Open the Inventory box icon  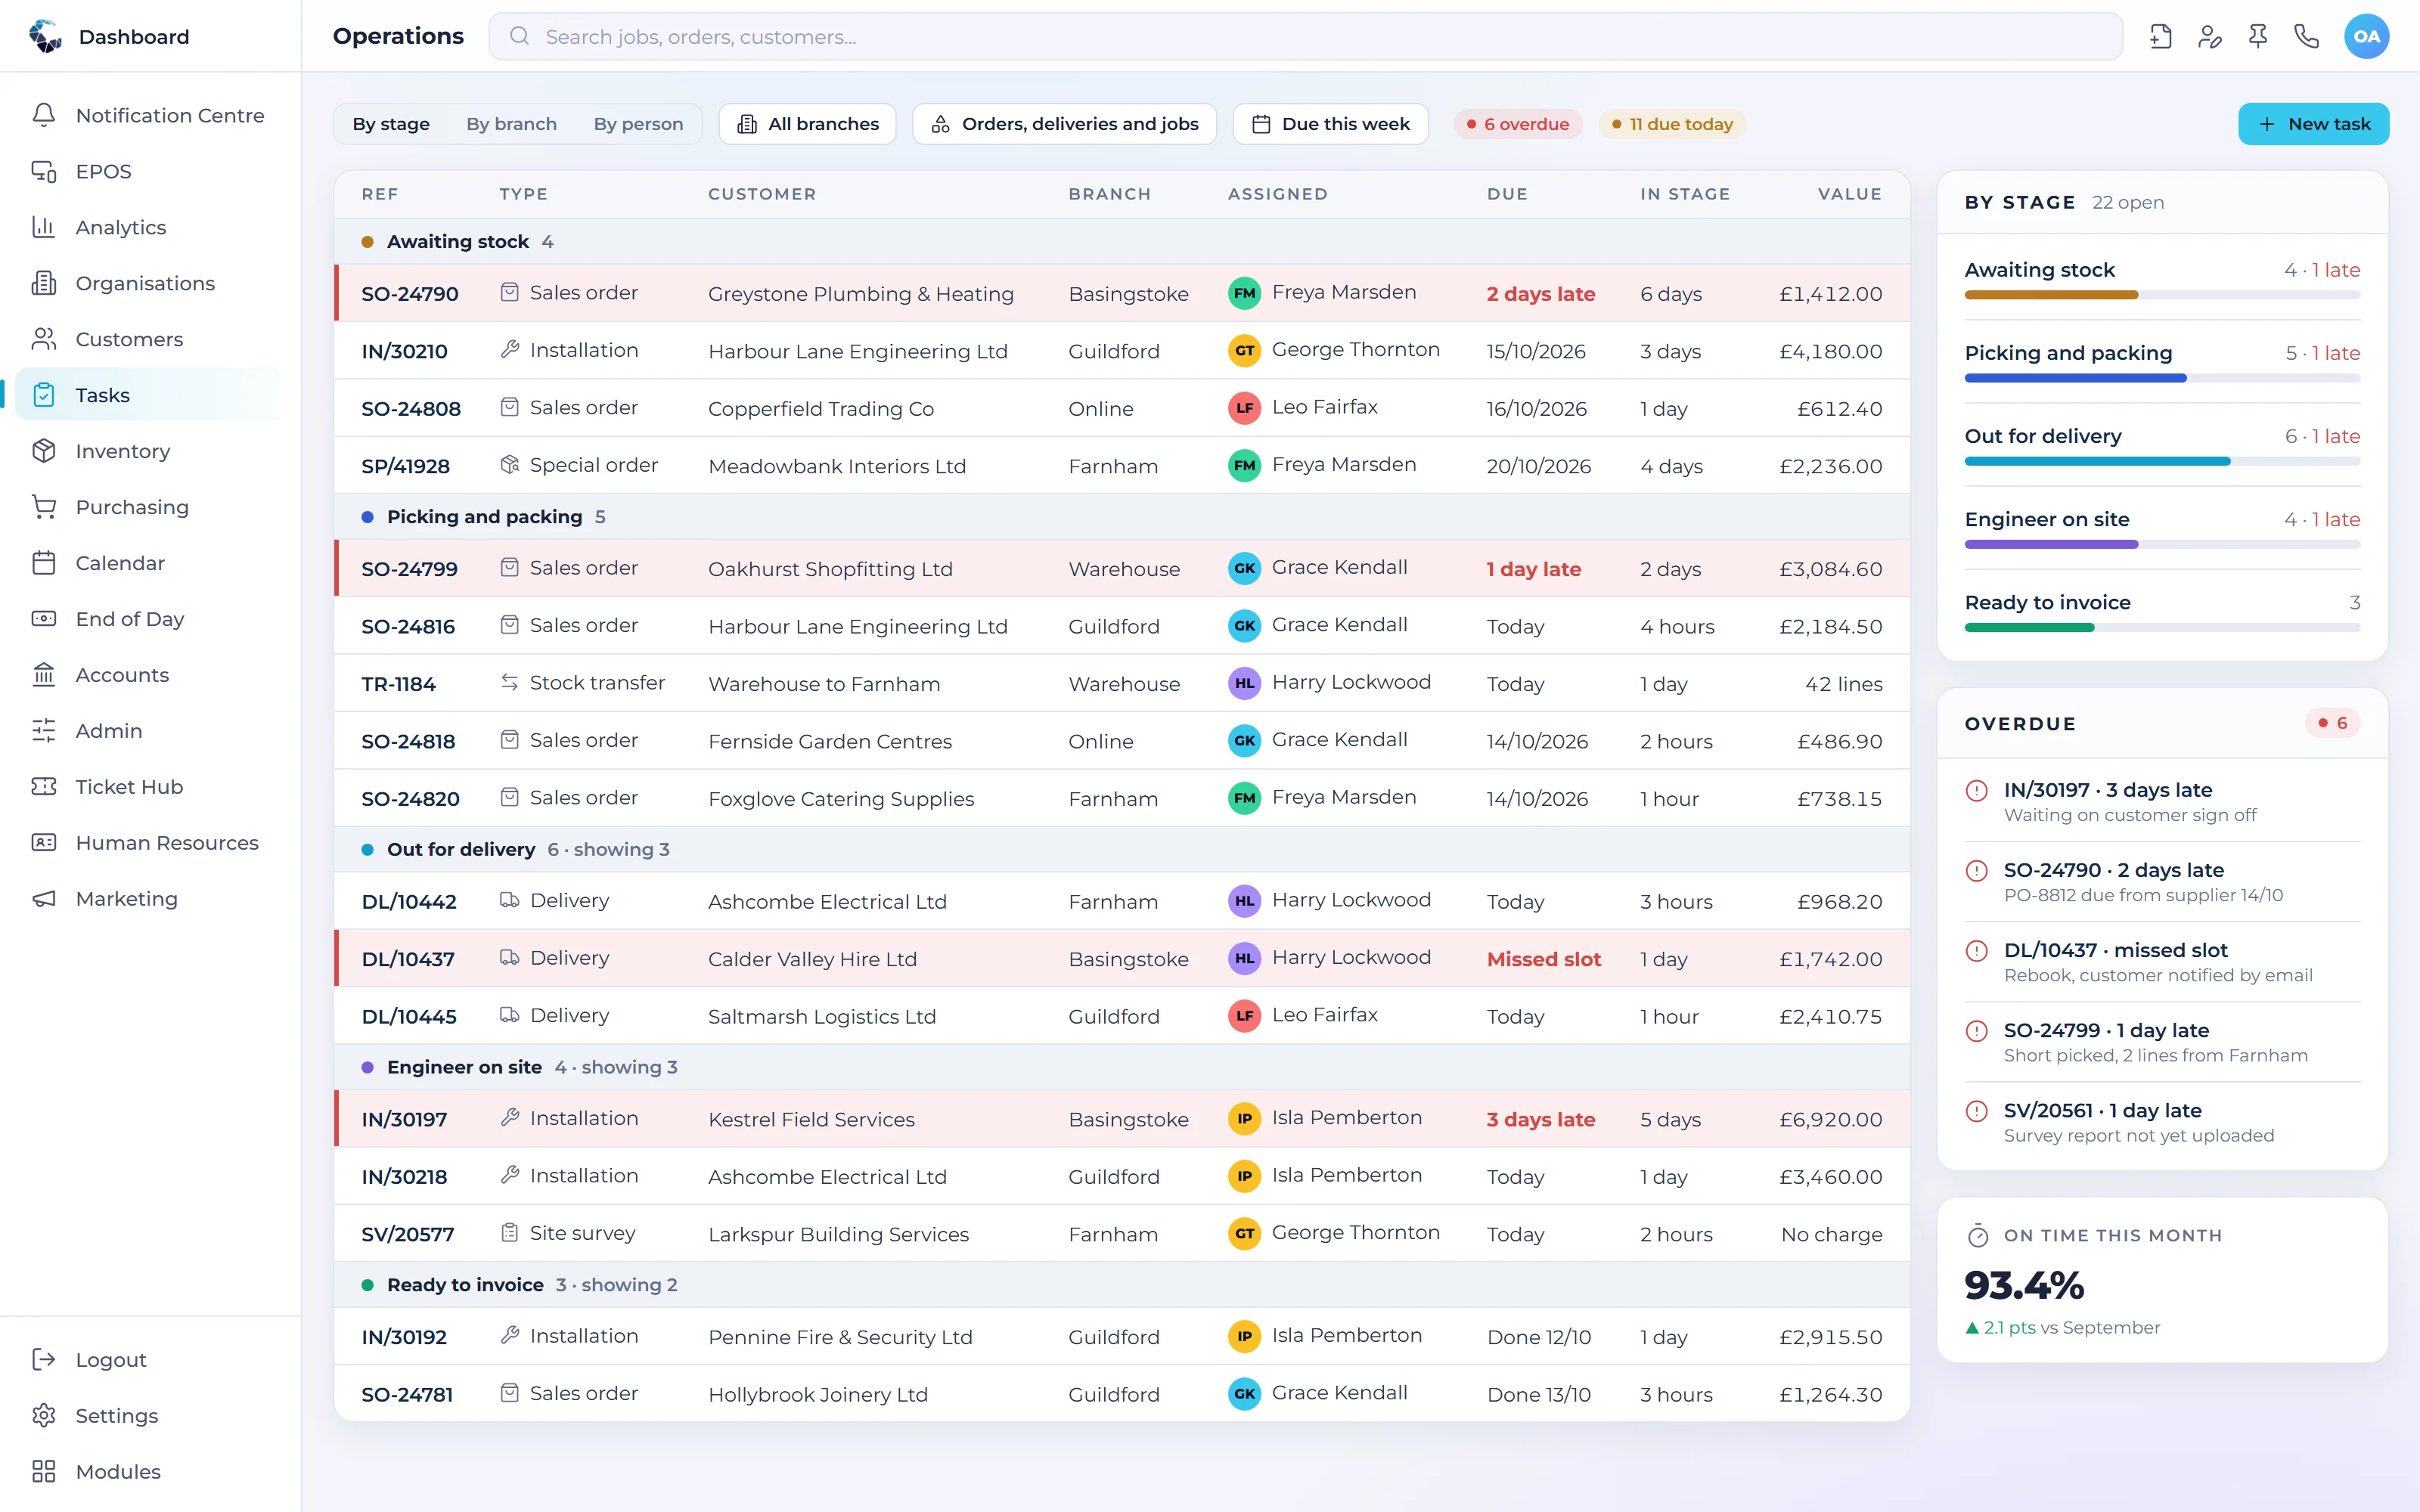[44, 451]
